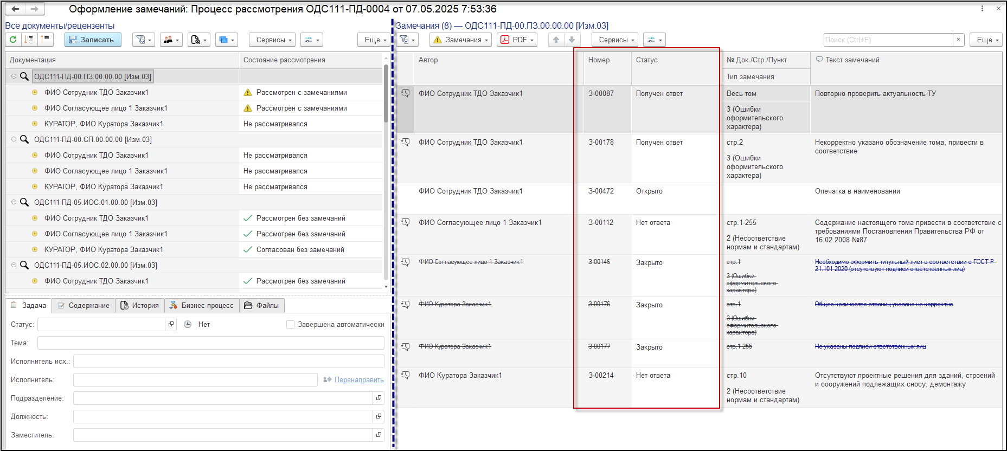Viewport: 1007px width, 451px height.
Task: Click the remarks search field
Action: (x=887, y=40)
